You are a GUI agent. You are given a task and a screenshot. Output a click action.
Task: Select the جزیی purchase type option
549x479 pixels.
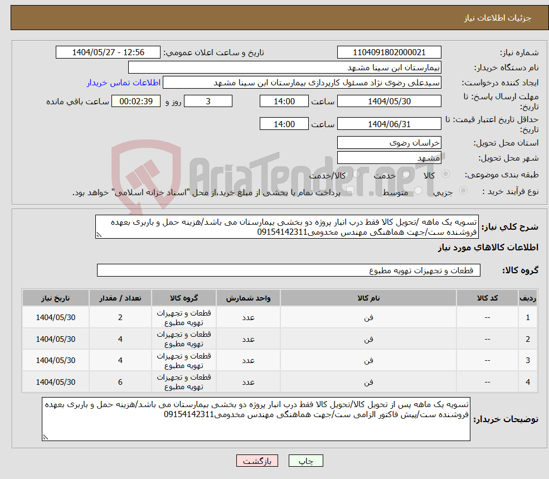pos(463,189)
